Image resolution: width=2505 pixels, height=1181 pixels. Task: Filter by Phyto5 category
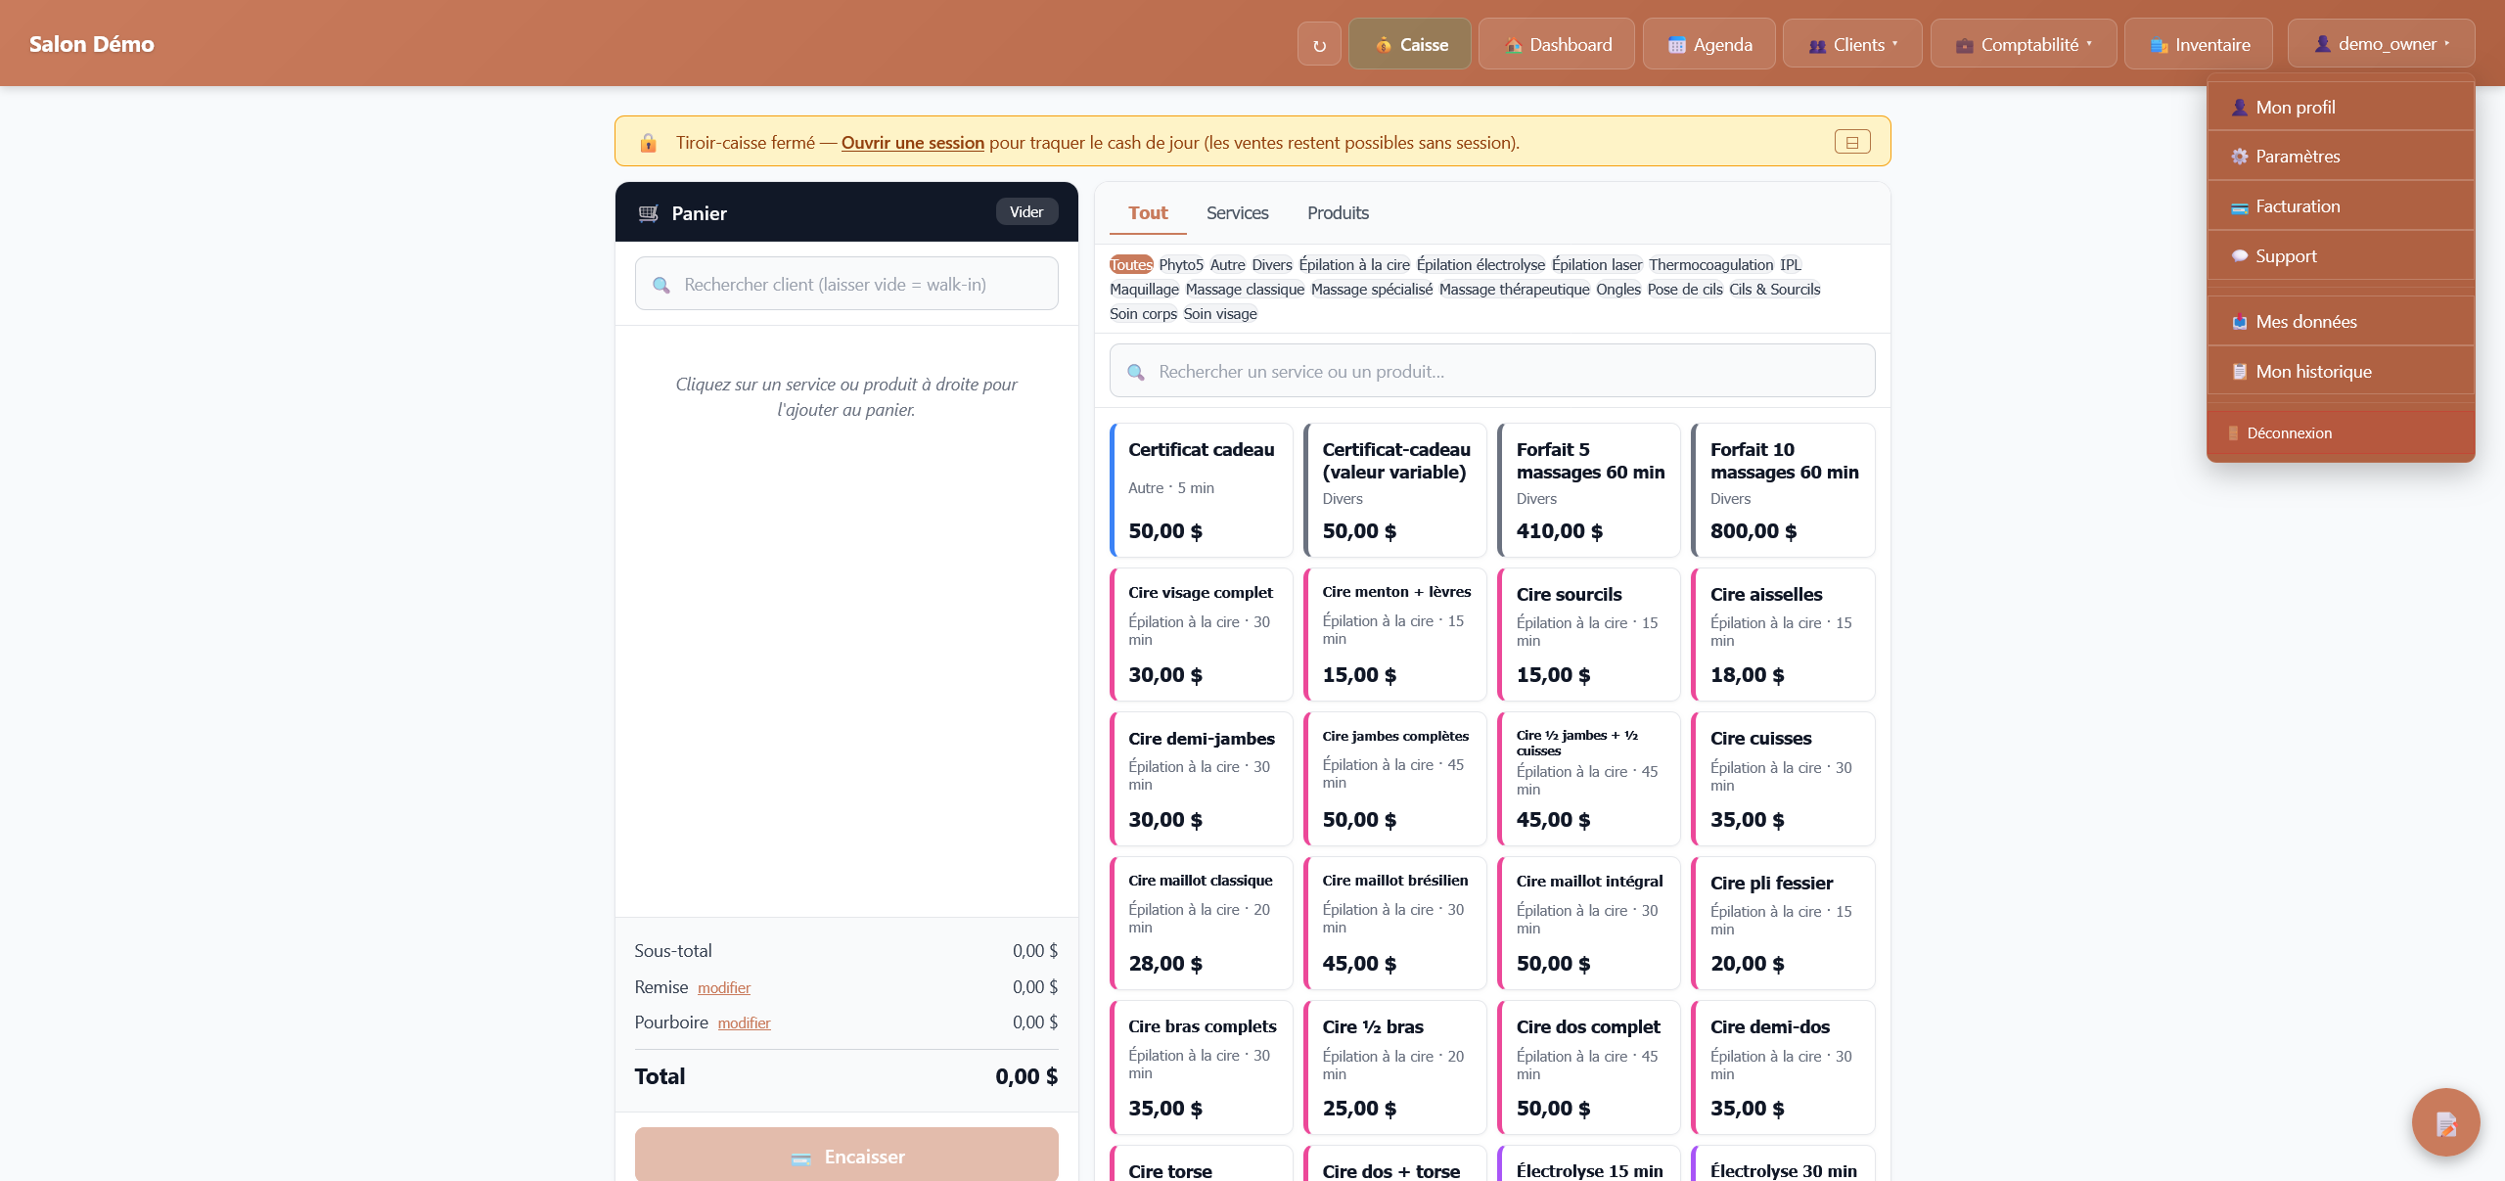click(x=1181, y=265)
